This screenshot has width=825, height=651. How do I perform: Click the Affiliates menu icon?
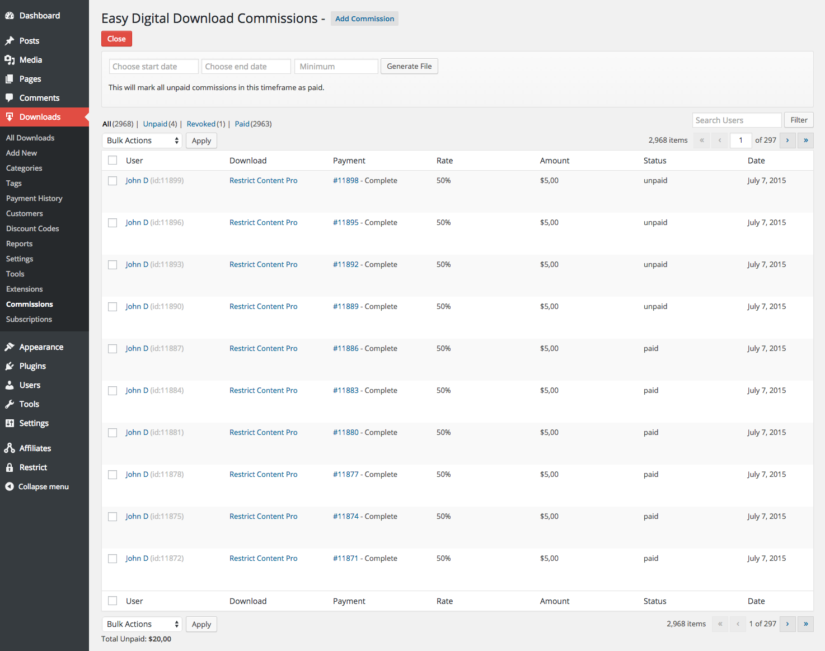(10, 448)
